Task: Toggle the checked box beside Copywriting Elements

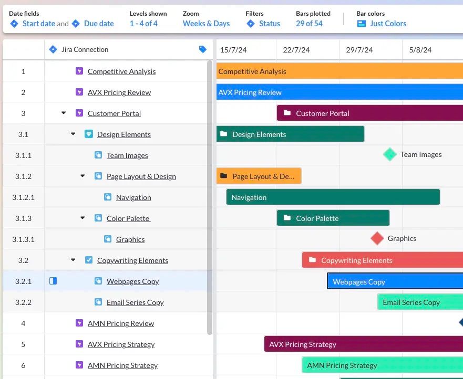Action: click(x=88, y=260)
